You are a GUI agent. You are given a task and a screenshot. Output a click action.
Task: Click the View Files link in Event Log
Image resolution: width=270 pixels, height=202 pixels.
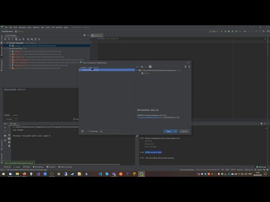point(148,141)
